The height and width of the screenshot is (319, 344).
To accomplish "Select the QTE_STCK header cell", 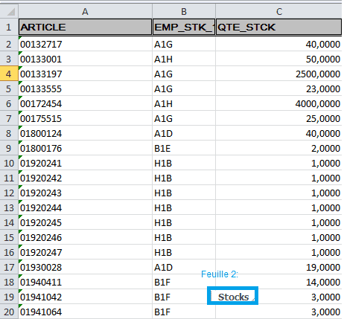I will (x=278, y=27).
